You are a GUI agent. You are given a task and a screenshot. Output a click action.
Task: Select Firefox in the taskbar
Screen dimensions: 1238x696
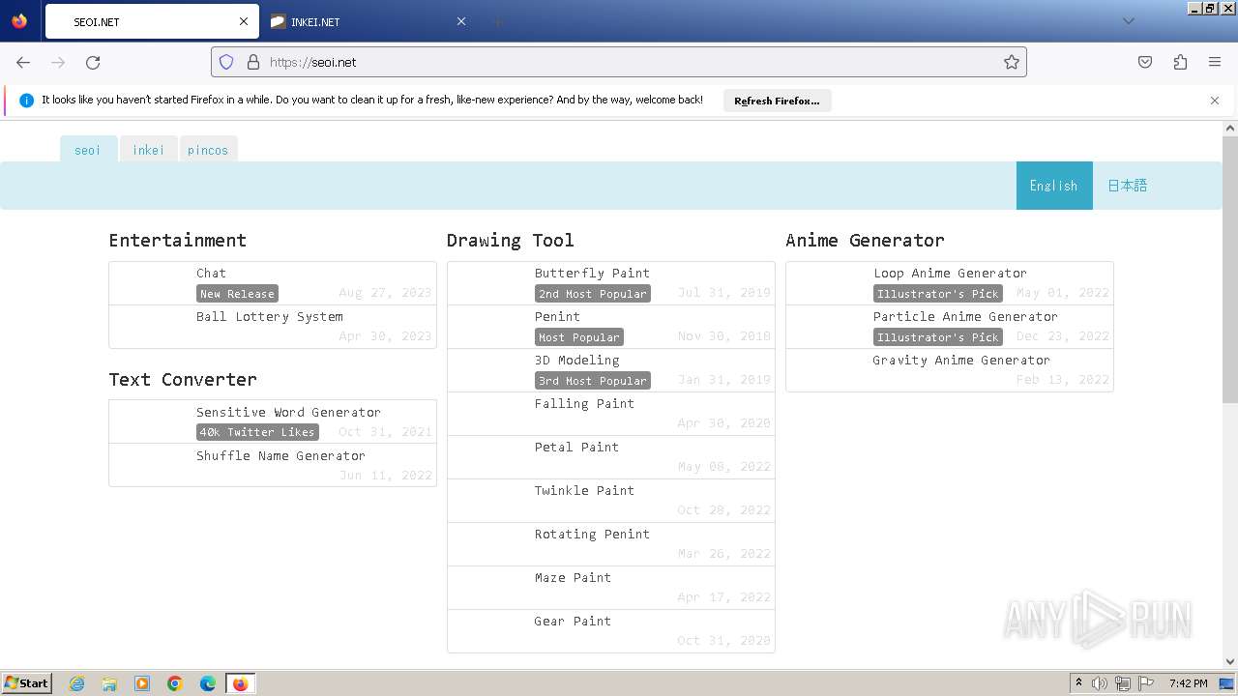click(x=241, y=683)
